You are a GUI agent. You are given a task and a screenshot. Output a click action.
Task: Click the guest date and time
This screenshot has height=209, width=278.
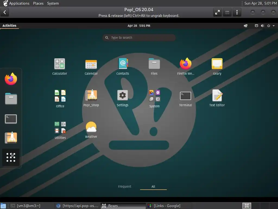(139, 26)
